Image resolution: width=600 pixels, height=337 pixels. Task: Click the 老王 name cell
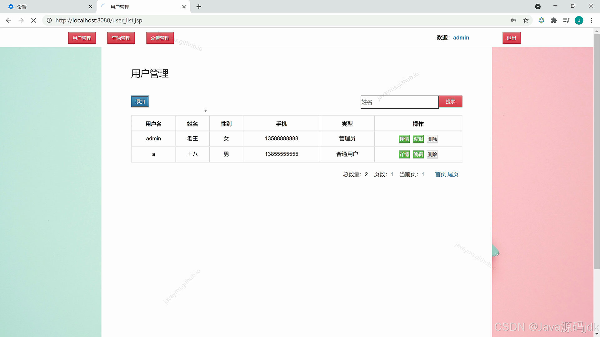pos(192,139)
